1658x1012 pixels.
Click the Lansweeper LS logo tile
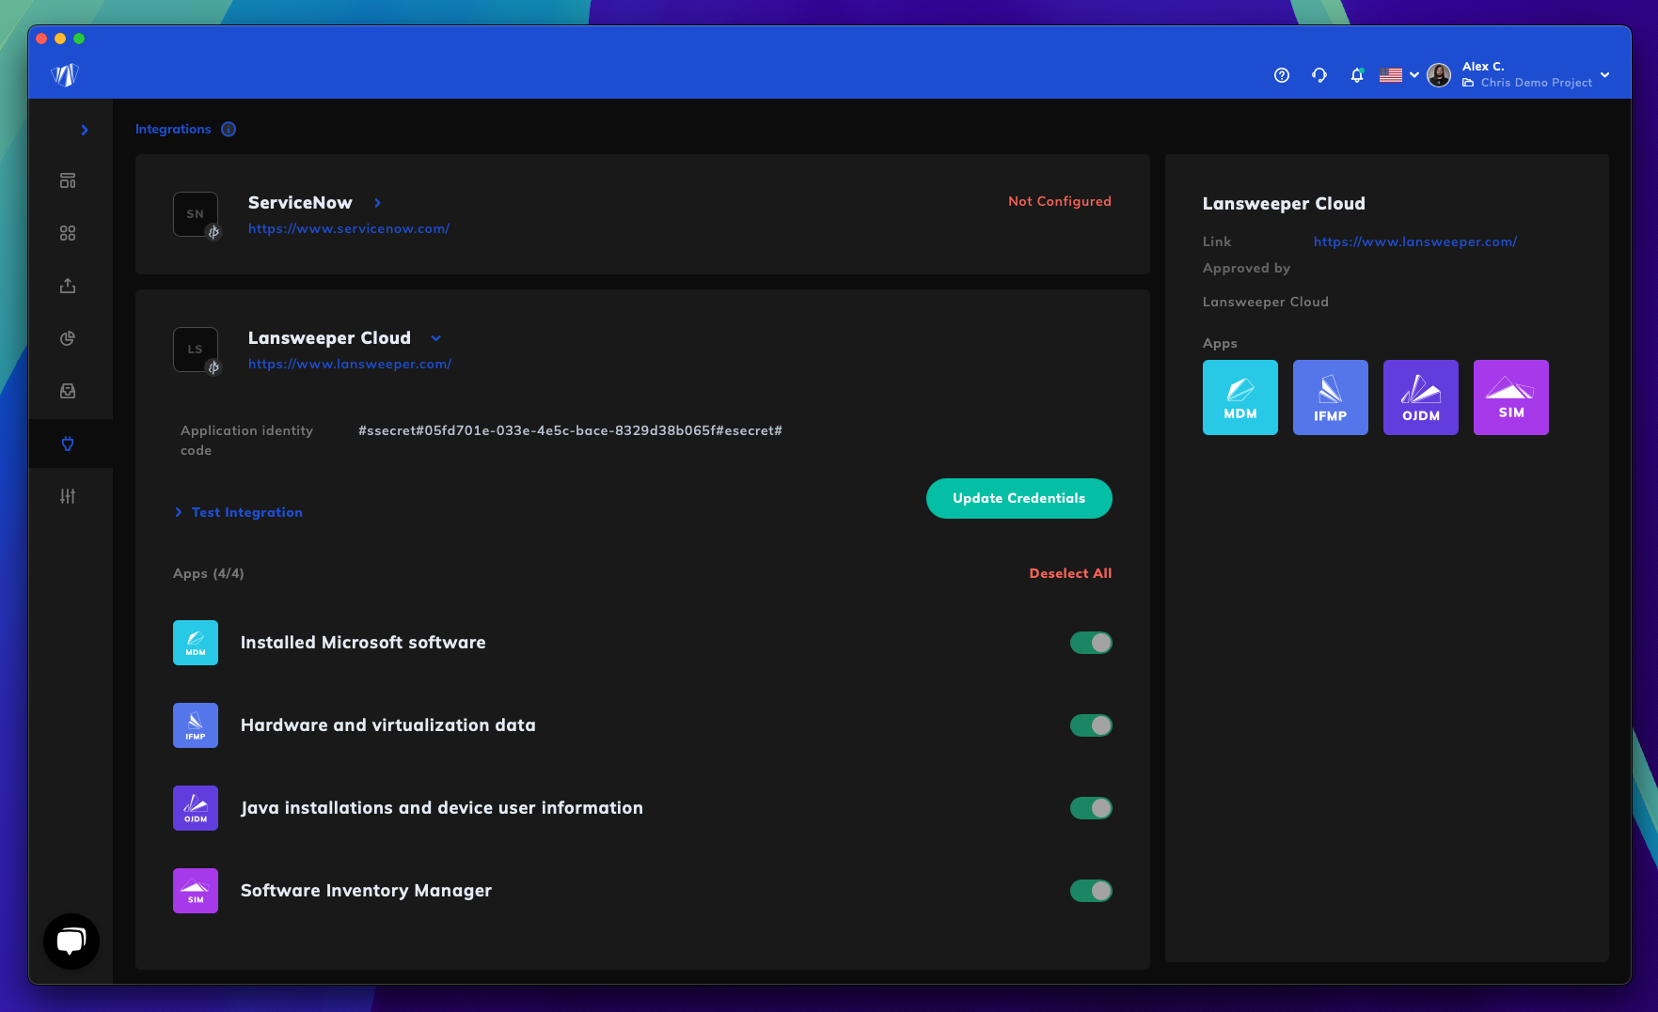coord(196,350)
